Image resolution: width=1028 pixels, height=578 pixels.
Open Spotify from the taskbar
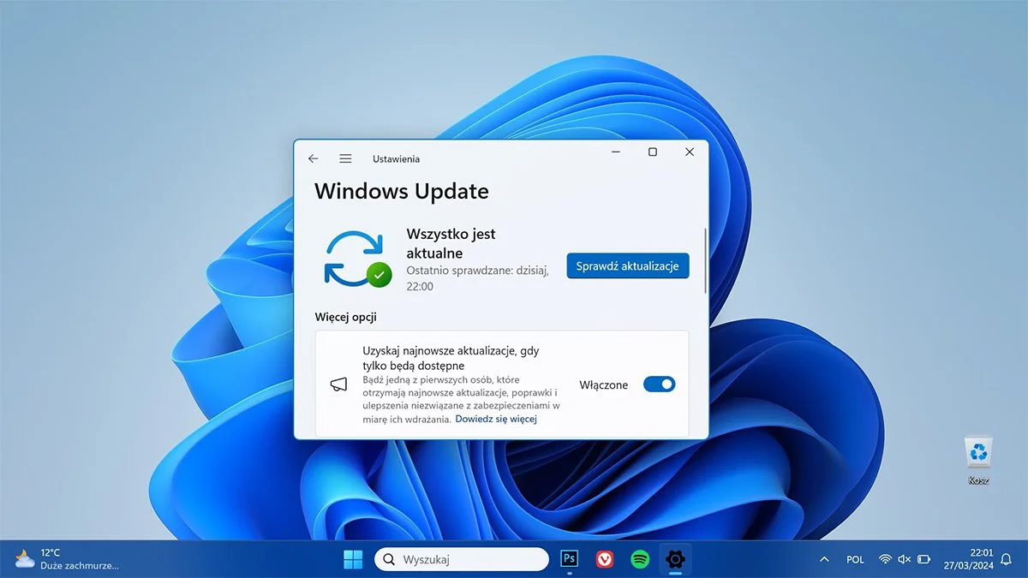pyautogui.click(x=639, y=558)
